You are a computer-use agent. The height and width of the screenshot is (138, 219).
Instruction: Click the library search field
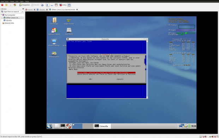point(11,12)
